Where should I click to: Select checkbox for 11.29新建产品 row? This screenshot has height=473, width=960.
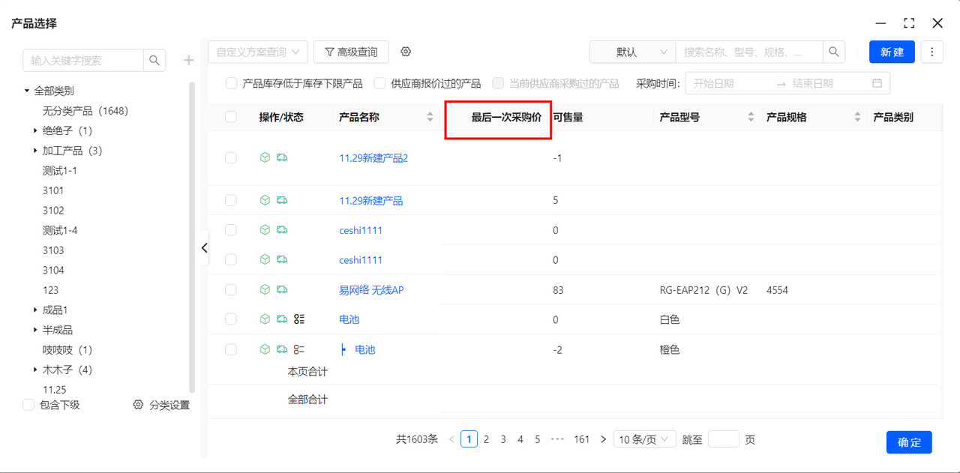[231, 200]
